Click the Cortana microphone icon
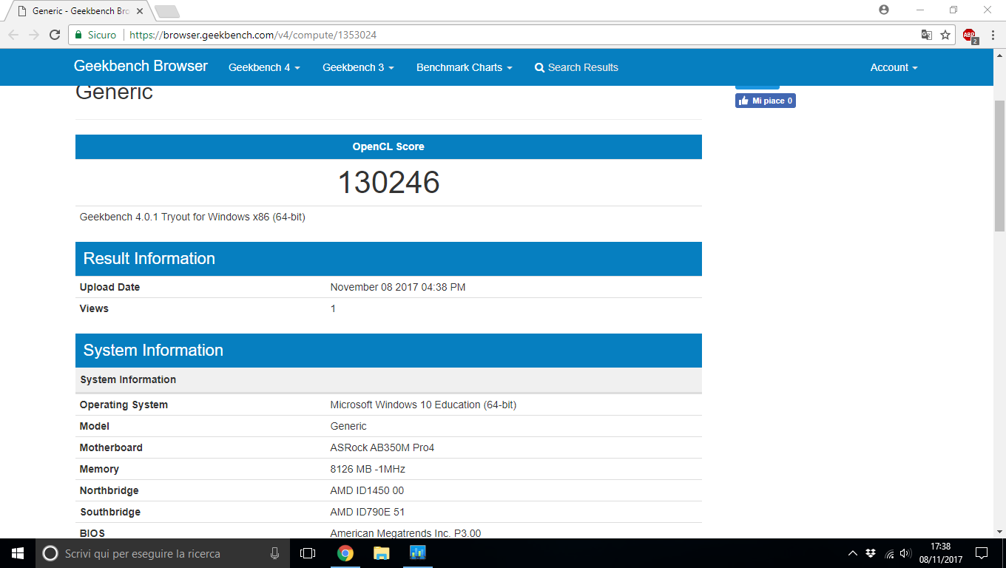Viewport: 1006px width, 568px height. pos(275,553)
